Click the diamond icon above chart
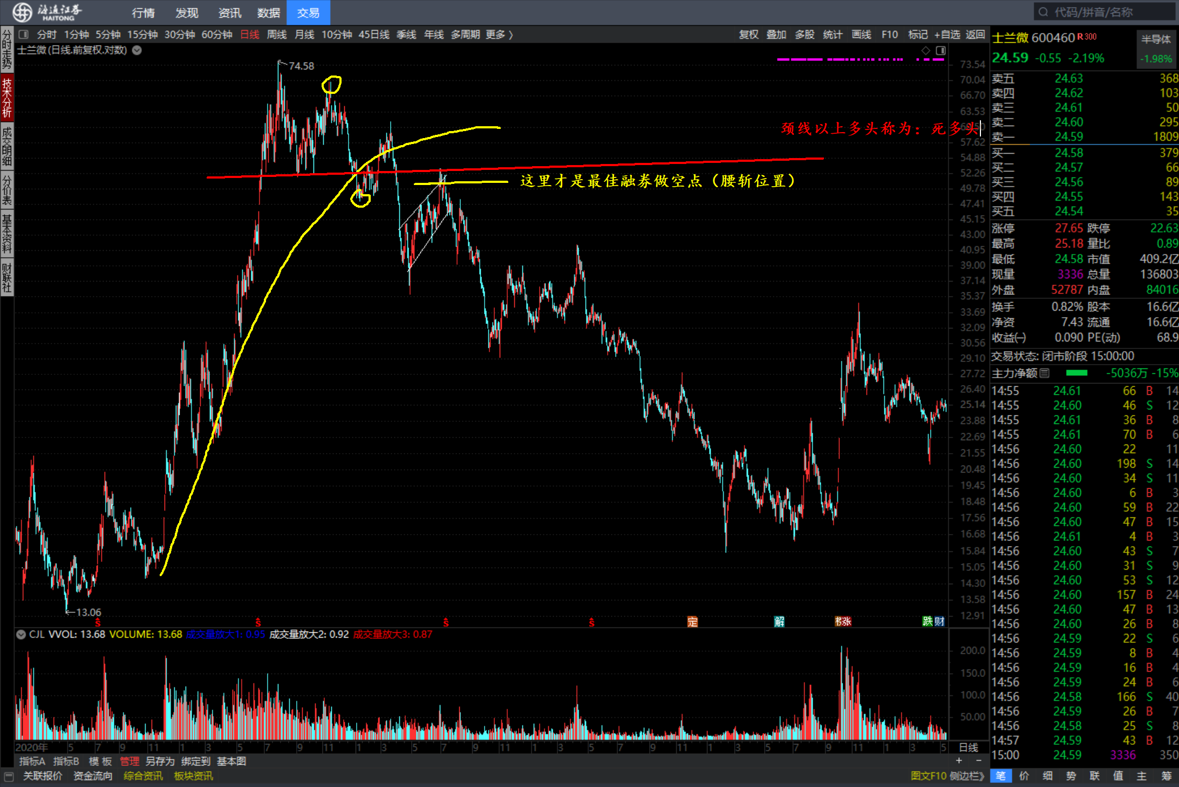Viewport: 1179px width, 787px height. pyautogui.click(x=926, y=50)
